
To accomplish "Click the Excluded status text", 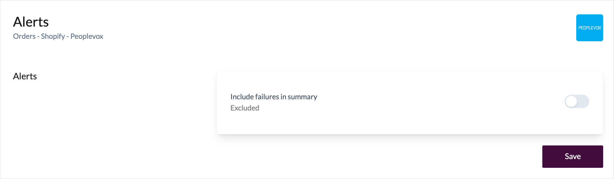I will point(245,108).
